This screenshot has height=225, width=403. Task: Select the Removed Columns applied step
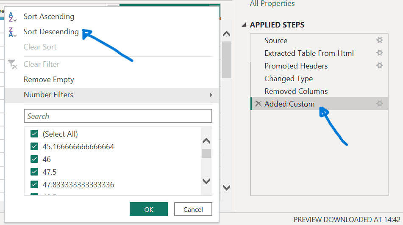coord(296,91)
